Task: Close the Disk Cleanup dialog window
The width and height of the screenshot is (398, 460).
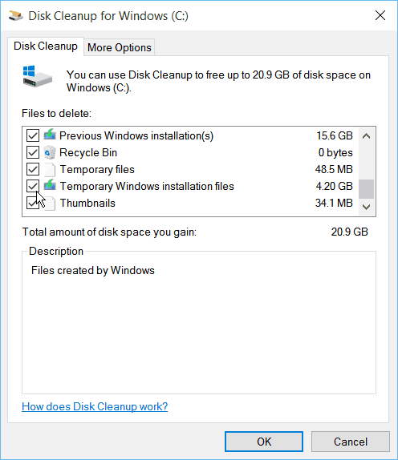Action: pyautogui.click(x=380, y=15)
